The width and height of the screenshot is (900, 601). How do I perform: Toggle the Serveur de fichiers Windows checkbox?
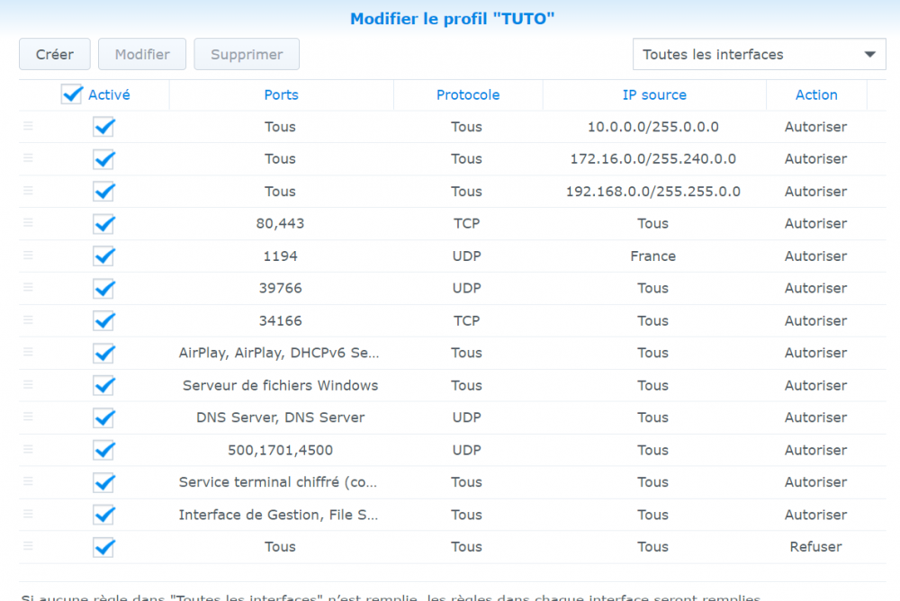tap(103, 385)
